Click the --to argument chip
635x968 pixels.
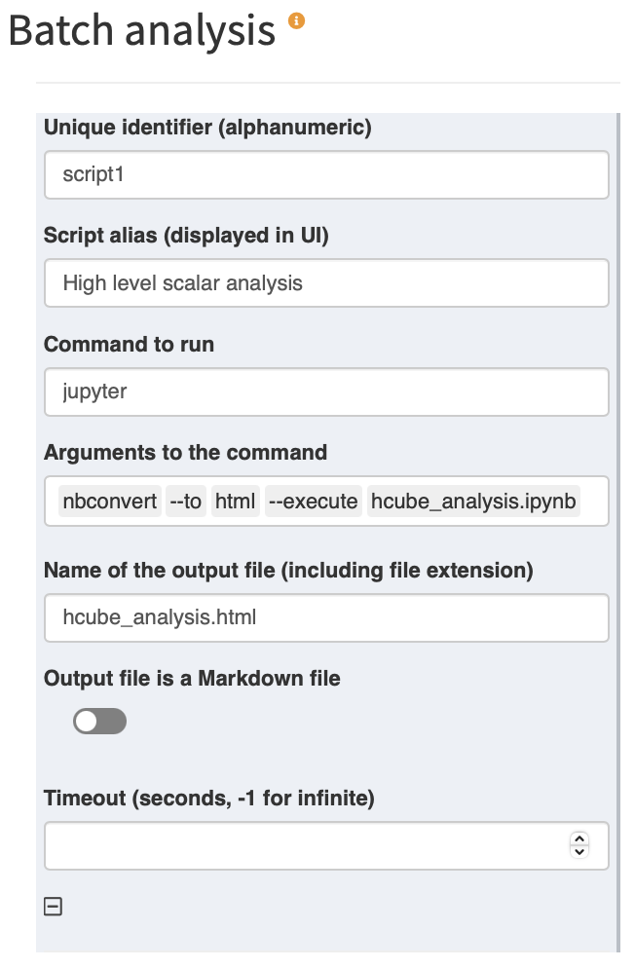[185, 501]
